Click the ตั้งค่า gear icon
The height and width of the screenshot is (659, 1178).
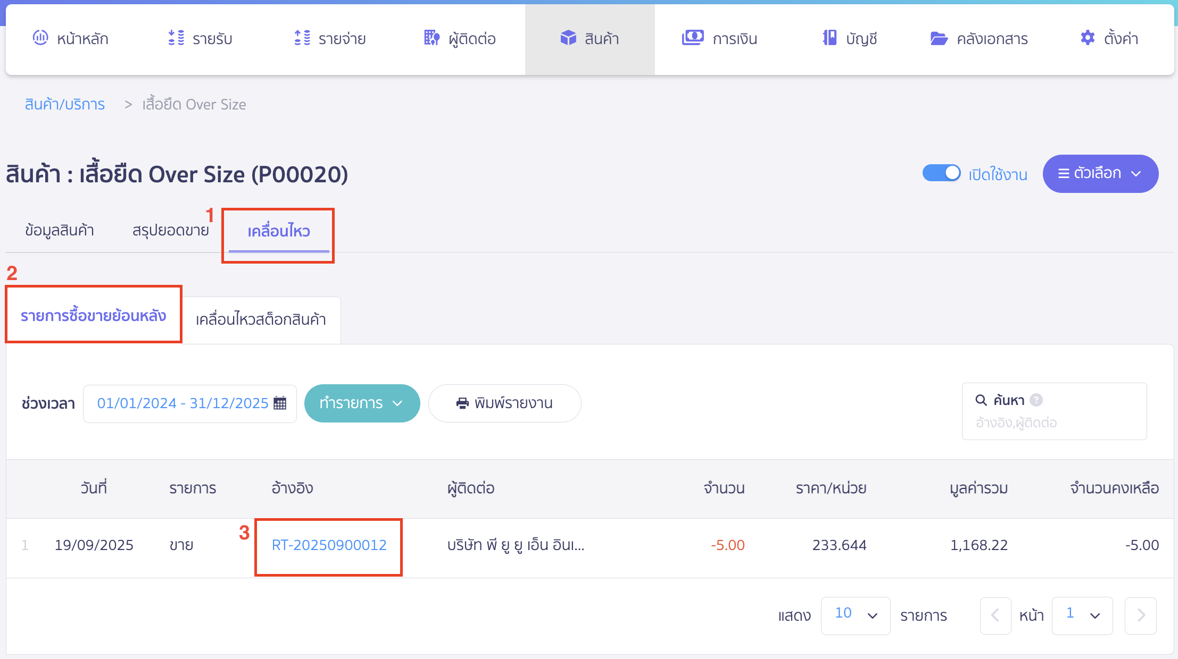click(x=1088, y=38)
